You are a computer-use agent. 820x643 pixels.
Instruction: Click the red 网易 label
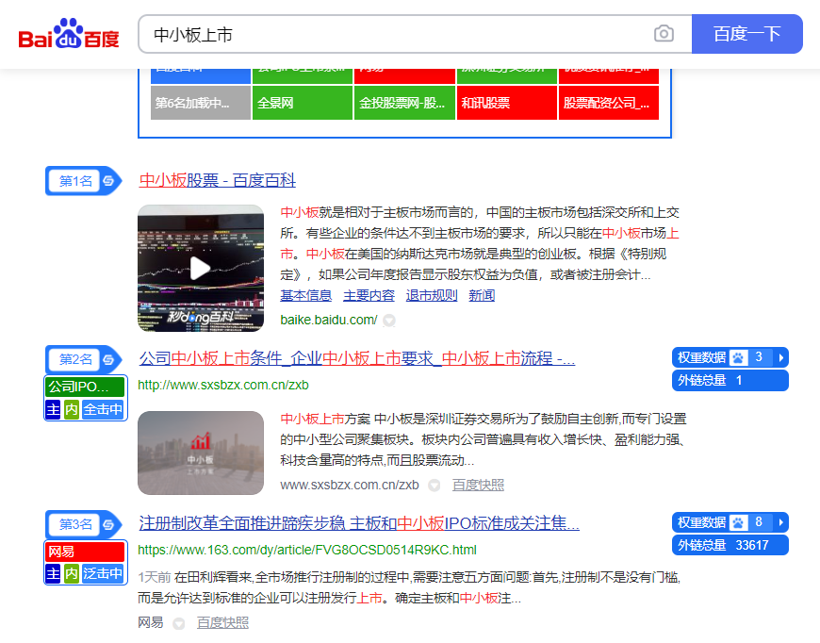click(x=85, y=552)
